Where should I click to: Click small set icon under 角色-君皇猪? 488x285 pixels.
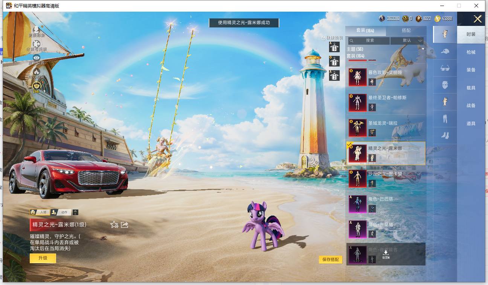[372, 234]
